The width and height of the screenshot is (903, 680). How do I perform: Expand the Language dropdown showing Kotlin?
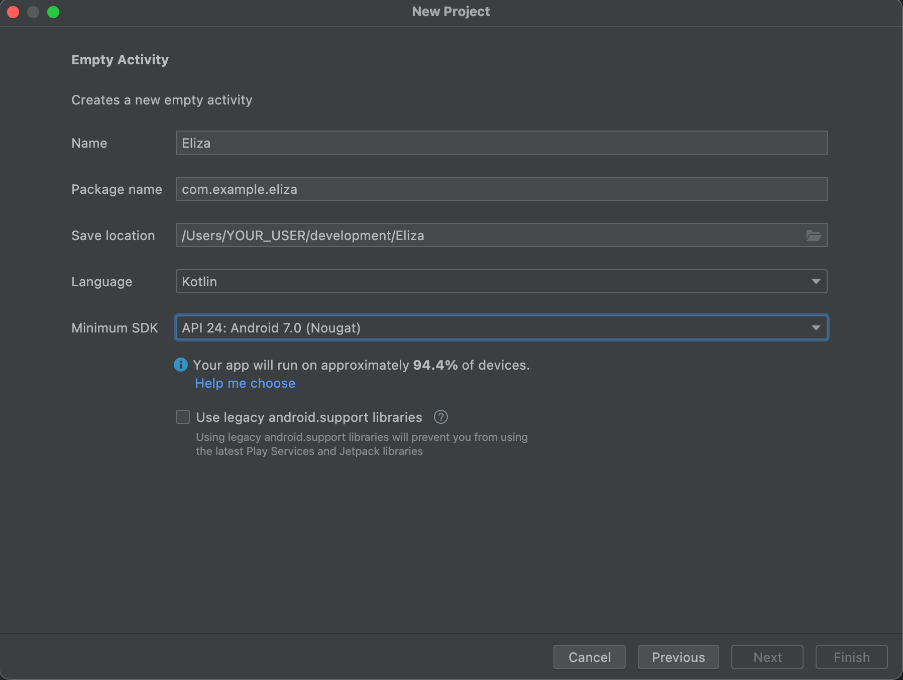click(x=501, y=282)
